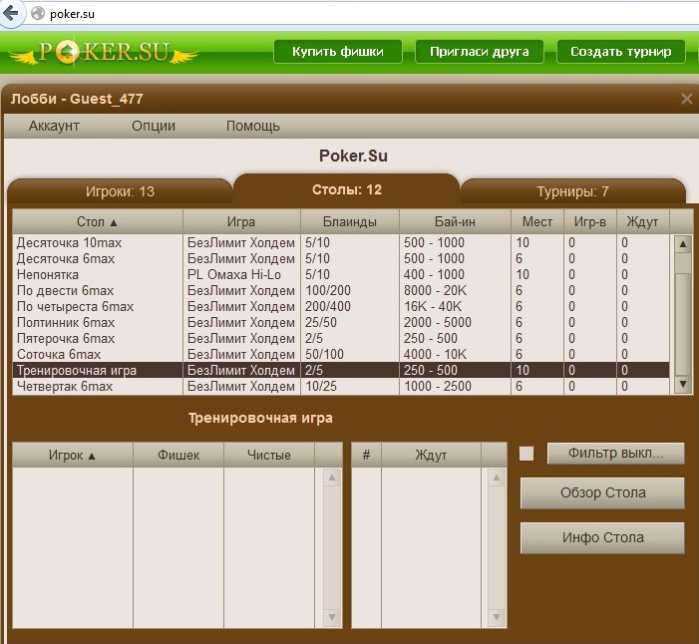Sort by Фишек column header

click(178, 455)
